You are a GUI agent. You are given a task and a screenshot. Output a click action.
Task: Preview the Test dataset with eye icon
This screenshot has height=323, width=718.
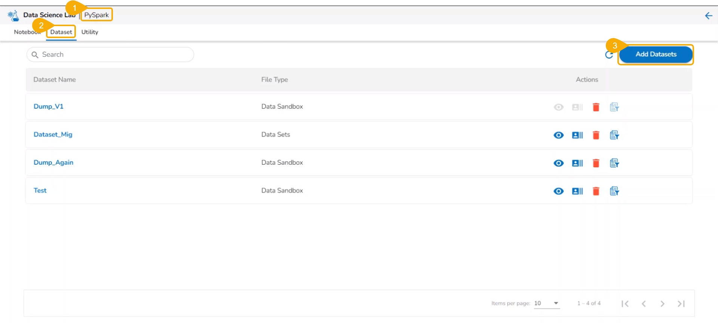pyautogui.click(x=559, y=191)
